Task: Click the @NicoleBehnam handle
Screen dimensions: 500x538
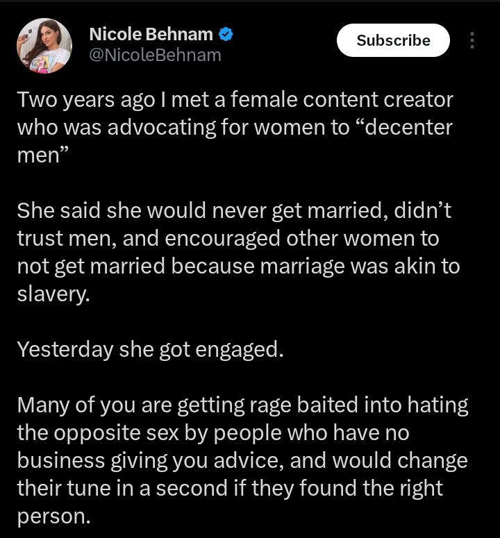Action: pos(155,54)
